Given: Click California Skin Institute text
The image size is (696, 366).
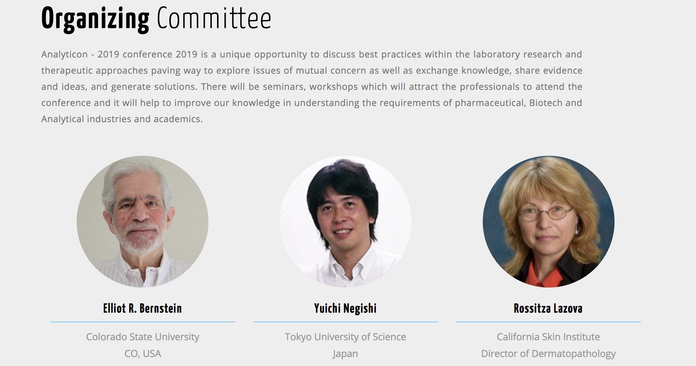Looking at the screenshot, I should 548,337.
